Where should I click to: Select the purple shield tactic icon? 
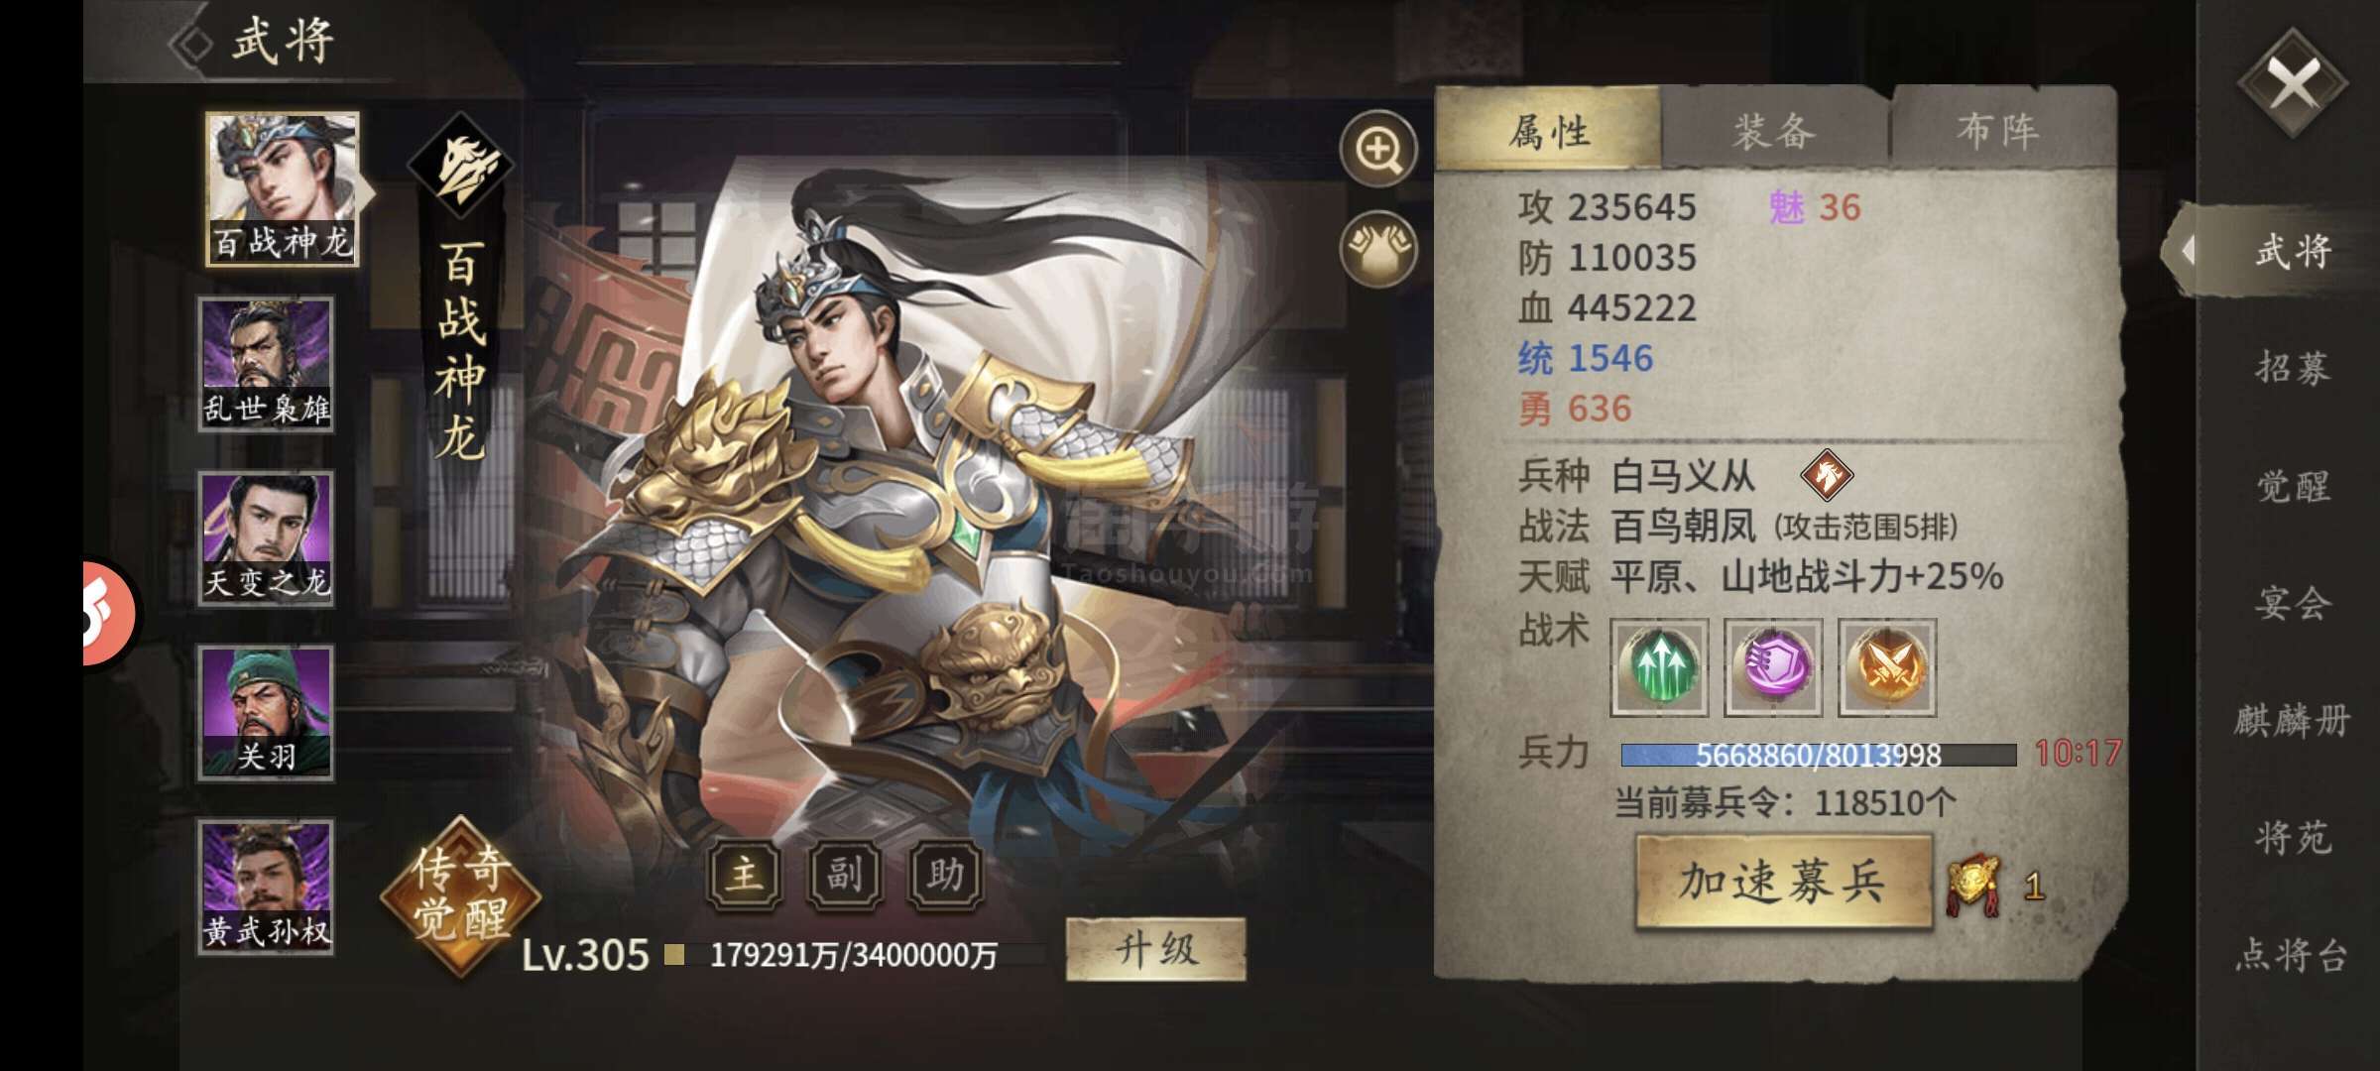pyautogui.click(x=1773, y=666)
